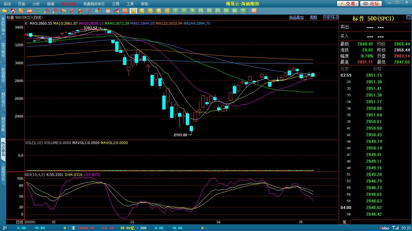Switch to 4hr chart period
The height and width of the screenshot is (231, 412).
[x=235, y=11]
